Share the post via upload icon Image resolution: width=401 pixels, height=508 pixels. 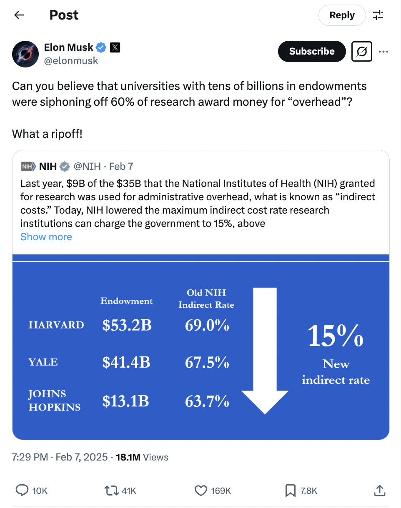379,490
